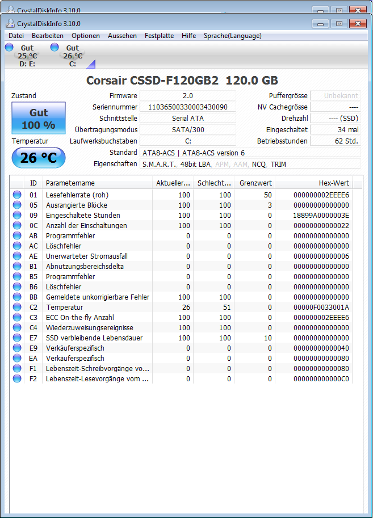Viewport: 373px width, 518px height.
Task: Click the Seriennummer value field
Action: click(188, 107)
